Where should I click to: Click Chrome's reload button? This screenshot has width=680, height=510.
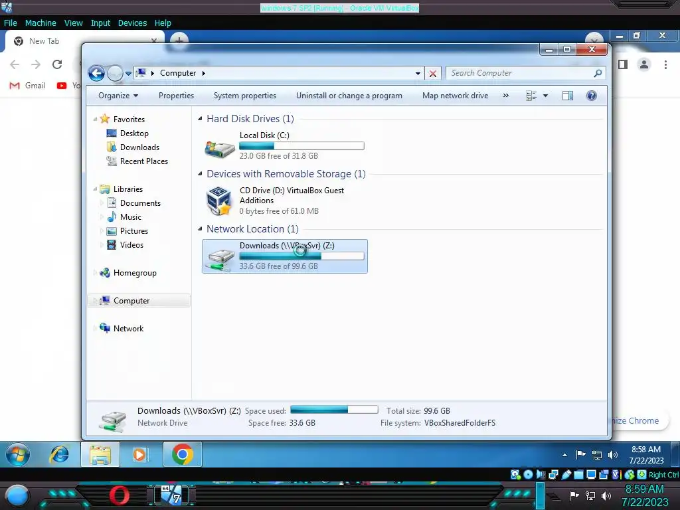click(57, 64)
